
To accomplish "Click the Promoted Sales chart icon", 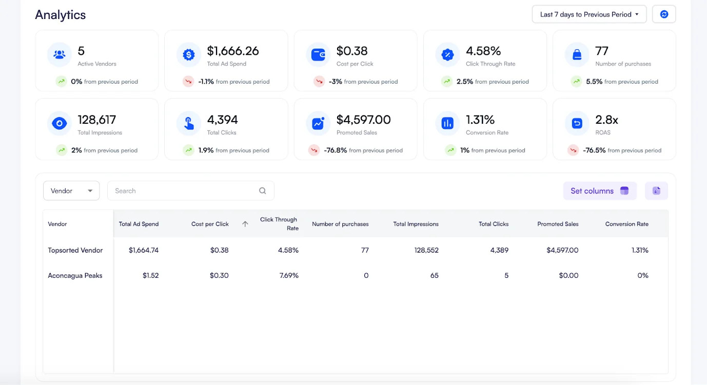I will pos(317,123).
